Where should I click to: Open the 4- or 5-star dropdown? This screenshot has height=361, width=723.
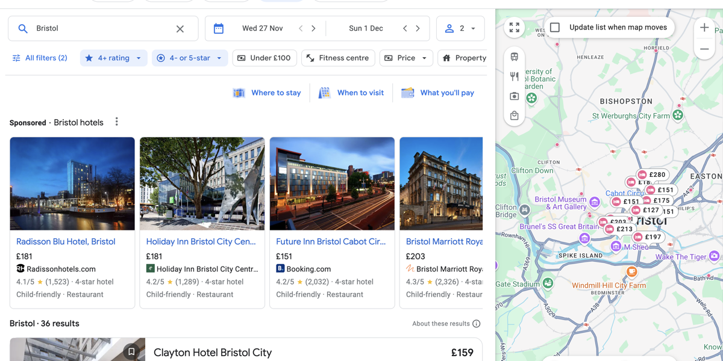pyautogui.click(x=189, y=58)
